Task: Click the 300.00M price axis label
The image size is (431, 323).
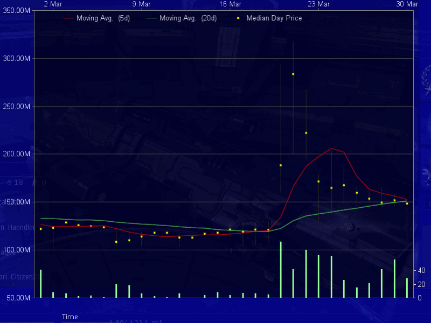Action: (x=16, y=58)
